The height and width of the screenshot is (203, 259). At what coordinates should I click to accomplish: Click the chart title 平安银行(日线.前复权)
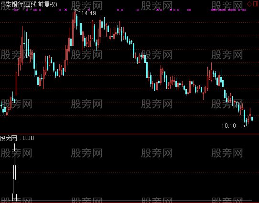(x=29, y=4)
